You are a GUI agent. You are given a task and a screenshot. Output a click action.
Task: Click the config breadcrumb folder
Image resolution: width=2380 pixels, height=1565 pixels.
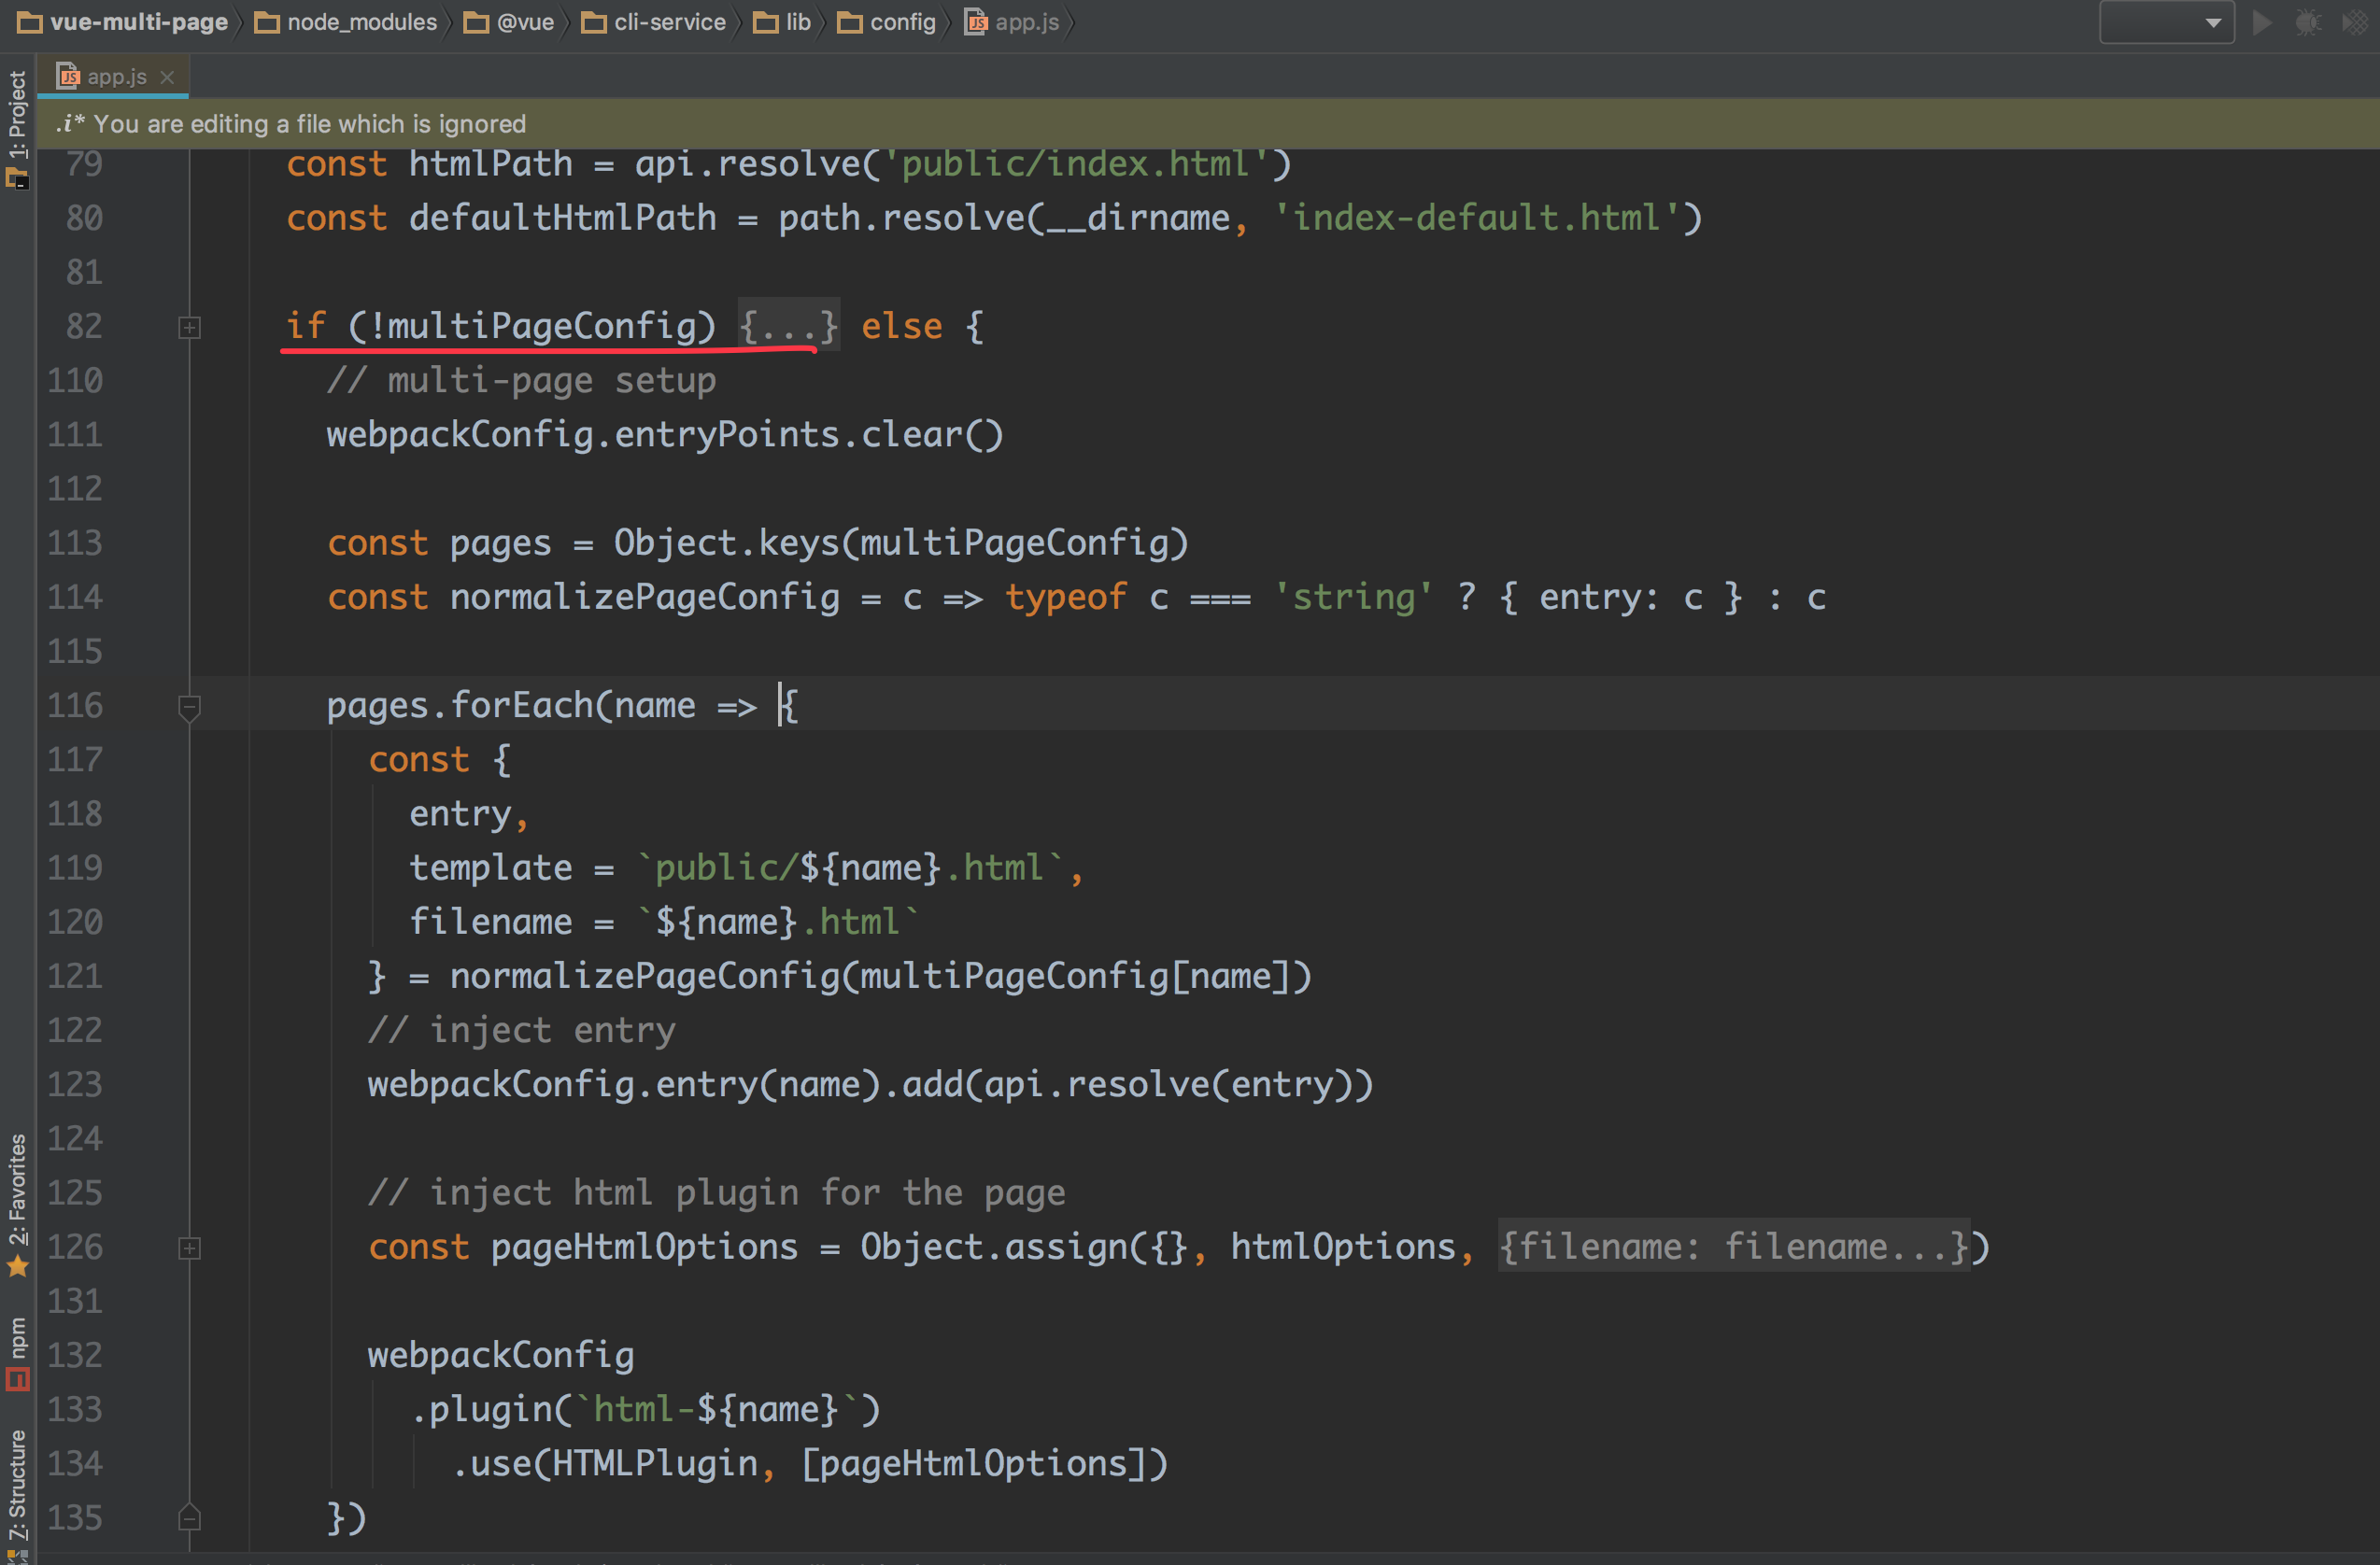902,22
